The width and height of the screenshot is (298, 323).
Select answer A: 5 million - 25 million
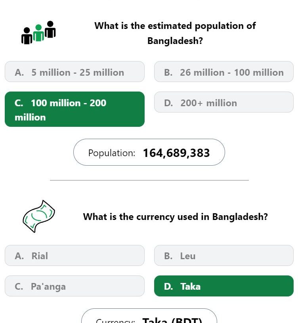click(74, 72)
